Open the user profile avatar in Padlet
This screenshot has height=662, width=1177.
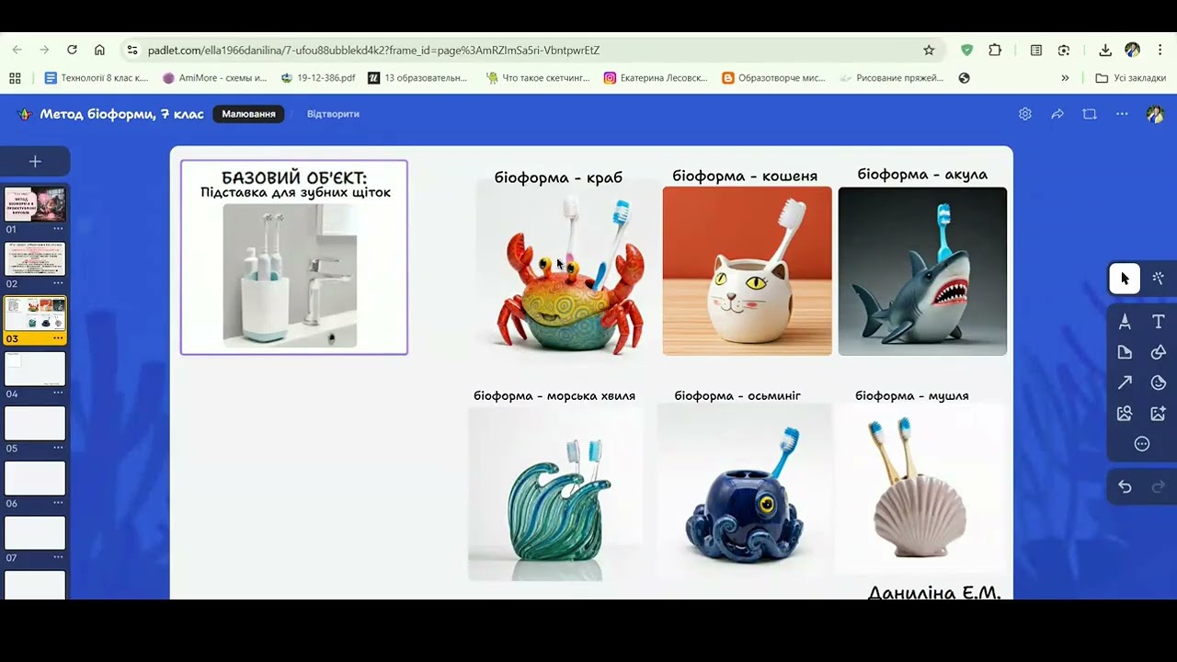click(x=1155, y=114)
